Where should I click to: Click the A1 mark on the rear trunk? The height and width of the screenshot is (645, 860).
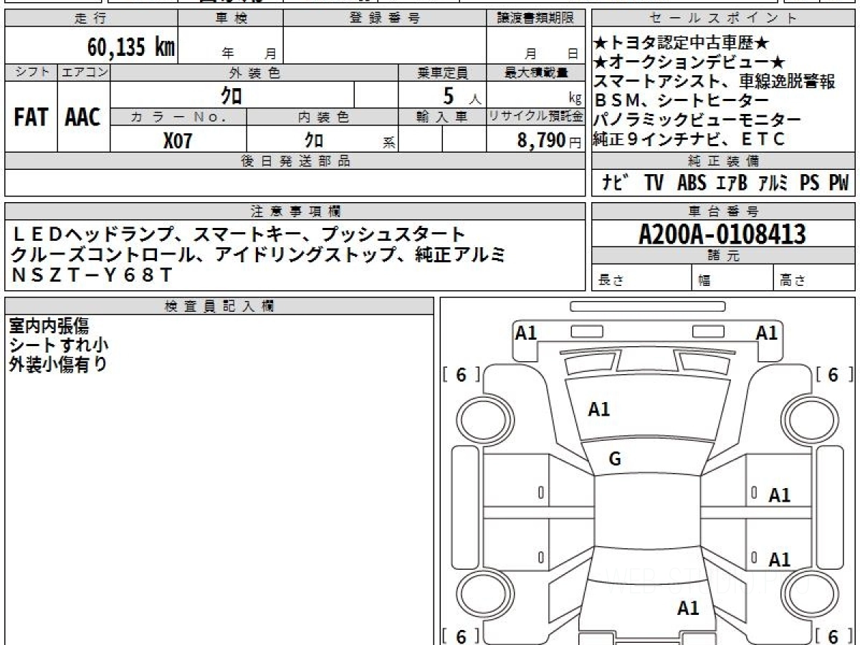688,608
